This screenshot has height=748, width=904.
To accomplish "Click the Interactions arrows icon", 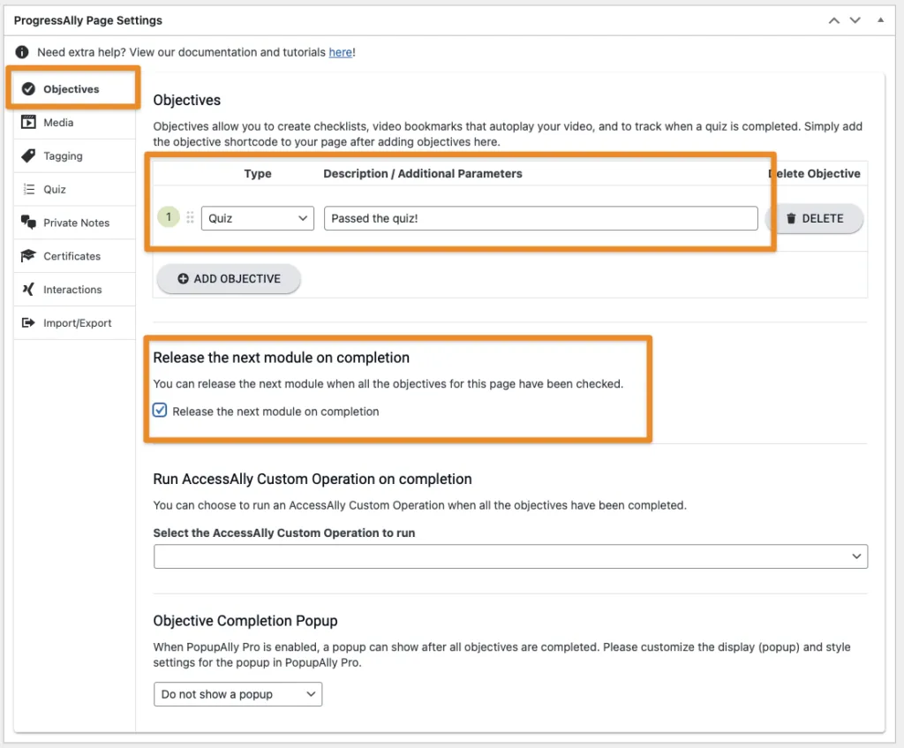I will (28, 289).
